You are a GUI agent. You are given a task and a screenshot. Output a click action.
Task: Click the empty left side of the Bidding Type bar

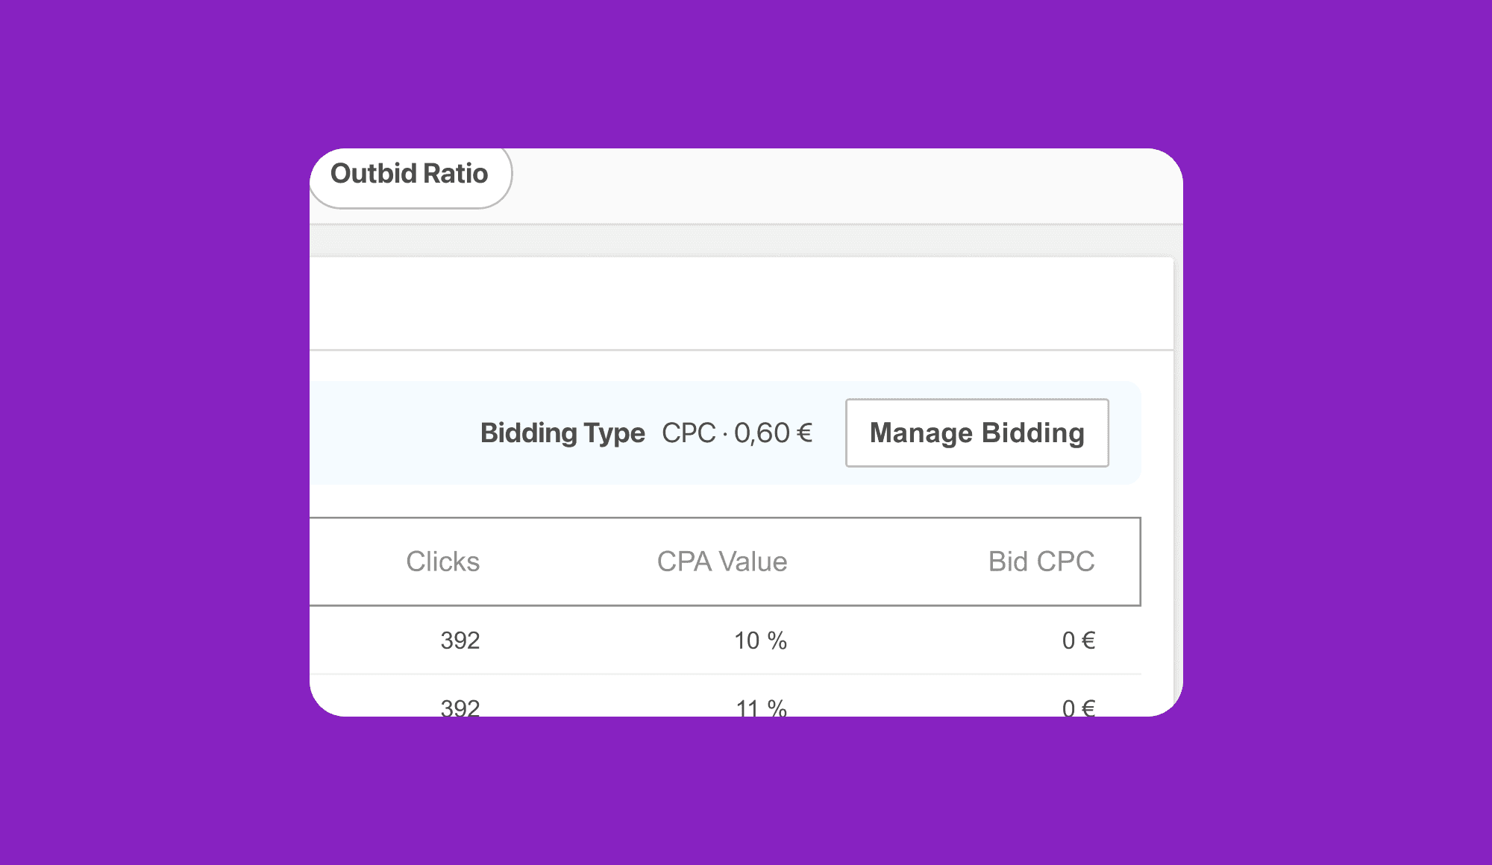click(388, 433)
